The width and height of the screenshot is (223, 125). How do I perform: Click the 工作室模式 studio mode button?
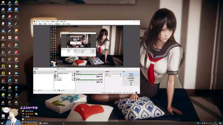click(x=131, y=80)
